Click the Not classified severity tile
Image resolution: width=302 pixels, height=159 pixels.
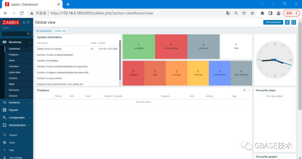coord(241,73)
